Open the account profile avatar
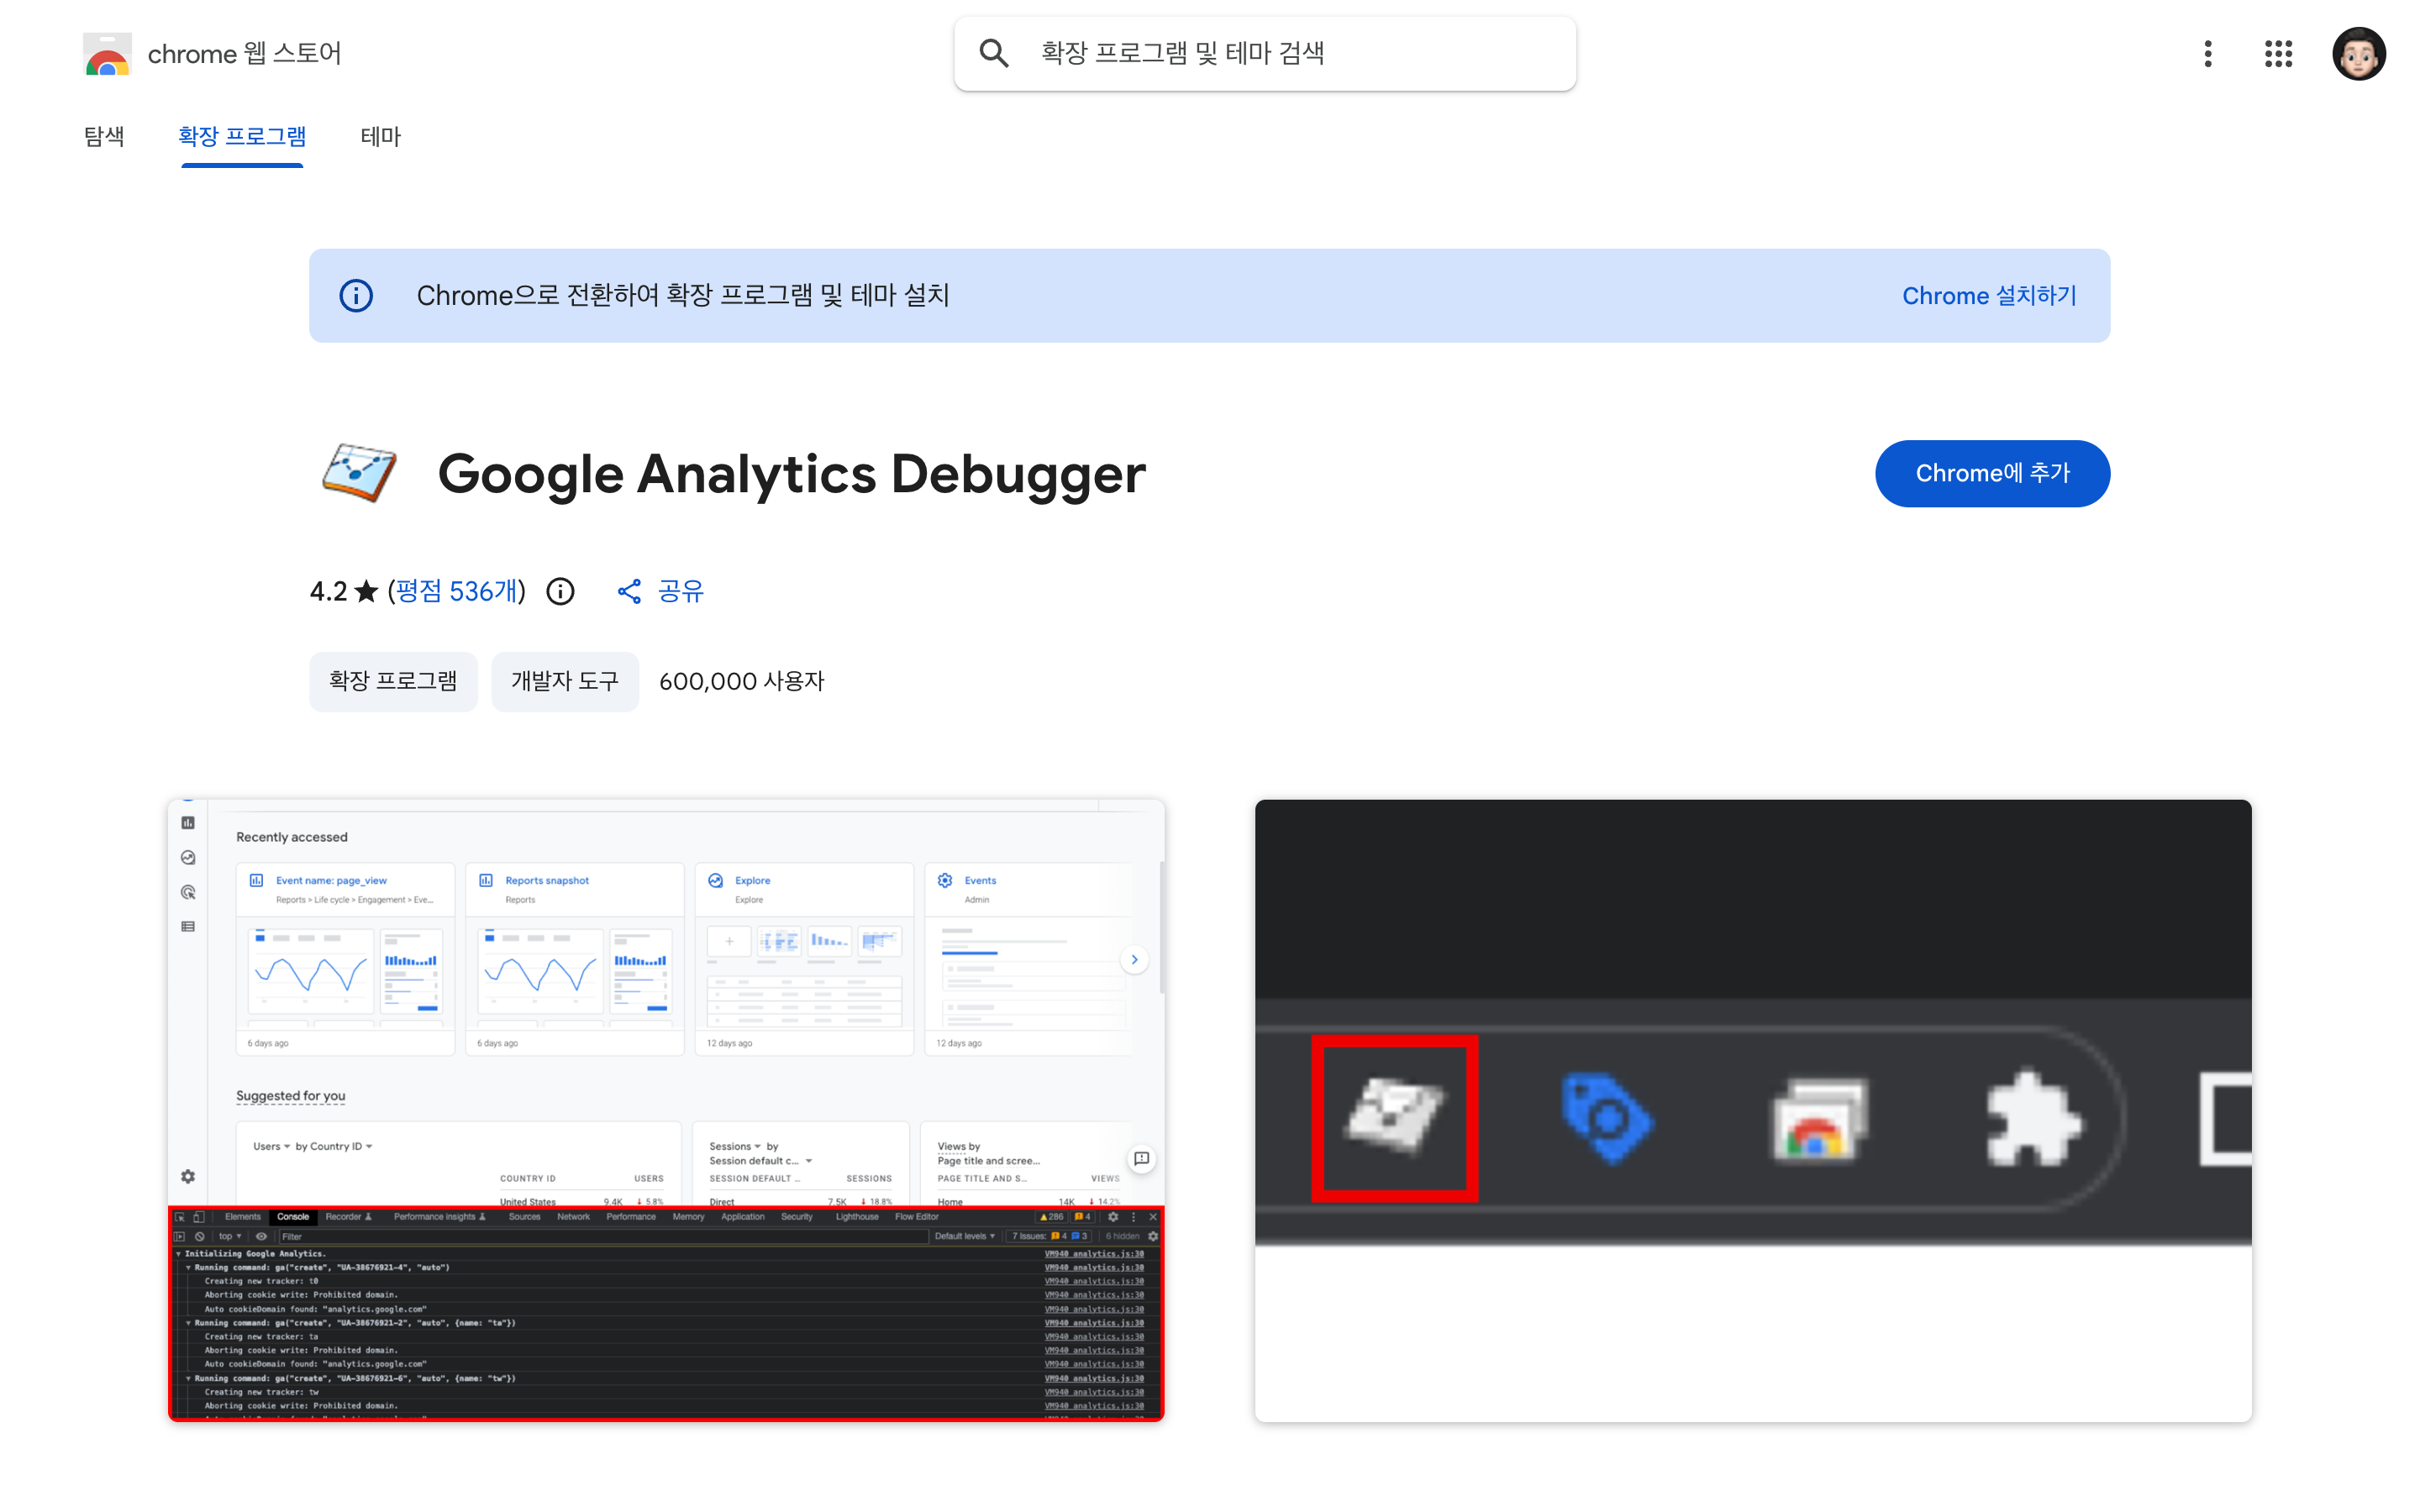This screenshot has height=1512, width=2420. click(x=2358, y=54)
